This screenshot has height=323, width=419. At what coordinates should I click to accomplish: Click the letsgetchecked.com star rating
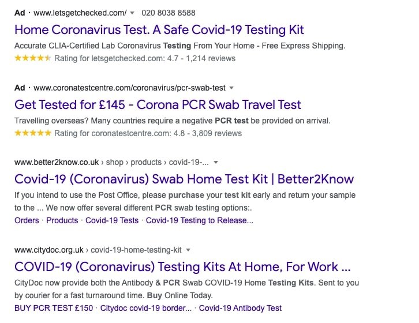33,58
